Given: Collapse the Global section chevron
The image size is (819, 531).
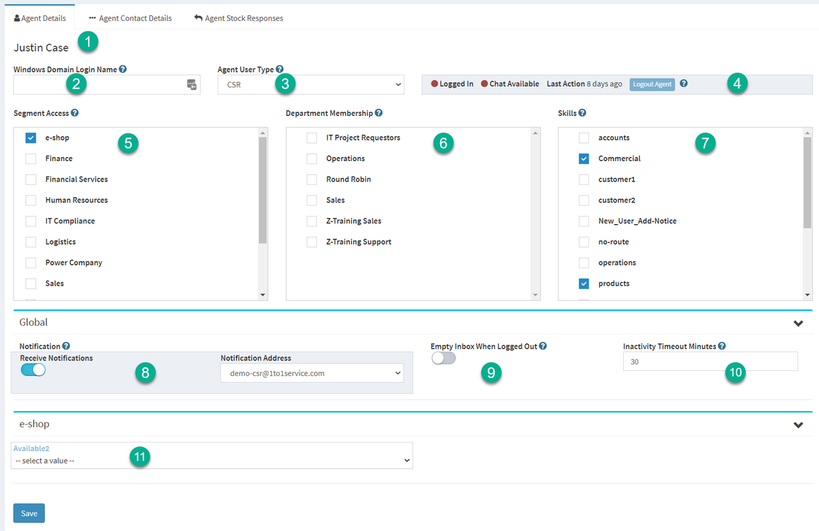Looking at the screenshot, I should [x=798, y=323].
